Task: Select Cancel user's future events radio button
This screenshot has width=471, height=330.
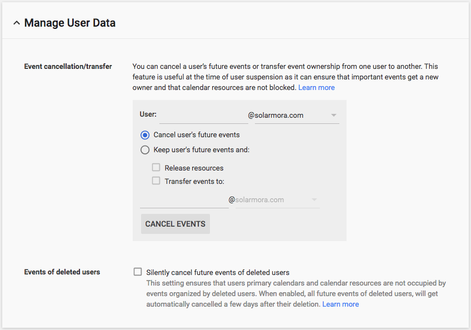Action: tap(145, 135)
